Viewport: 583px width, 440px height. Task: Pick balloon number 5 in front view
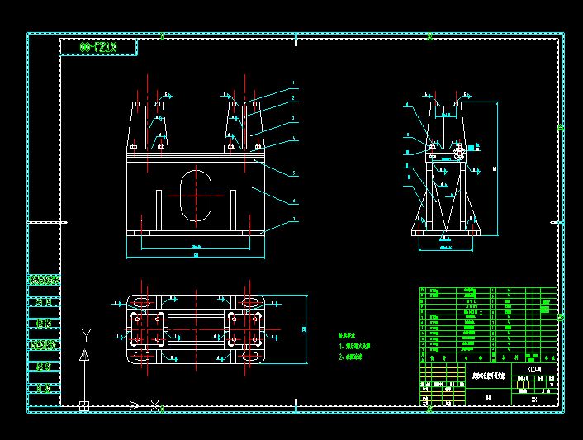[x=294, y=173]
